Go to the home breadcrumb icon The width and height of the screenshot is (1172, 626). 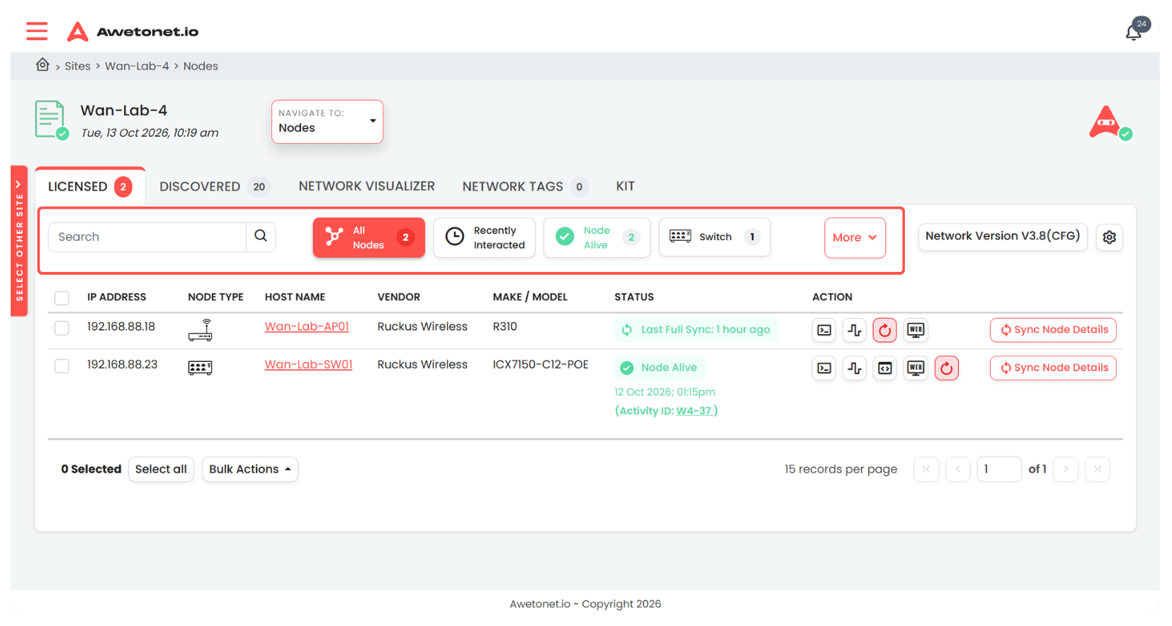(x=43, y=65)
